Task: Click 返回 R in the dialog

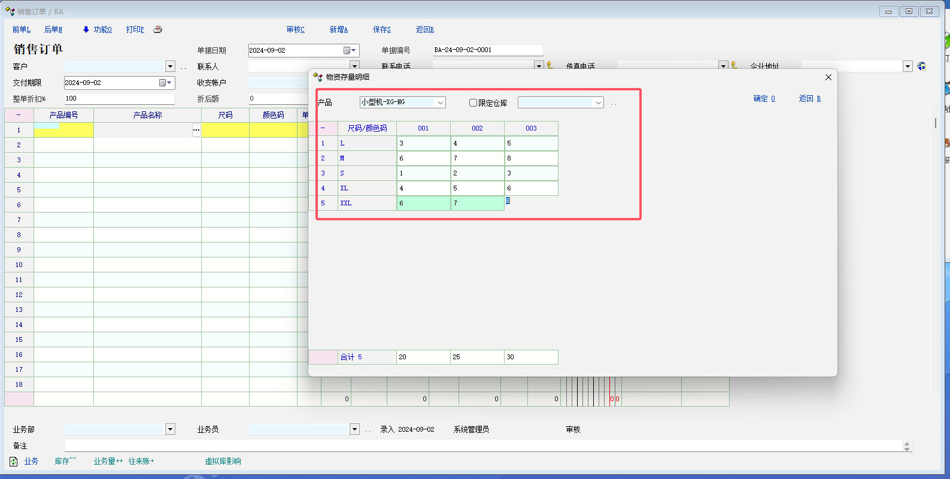Action: (x=809, y=99)
